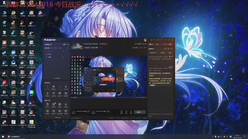Viewport: 248px width, 139px height.
Task: Open the message icon in the title bar
Action: (152, 40)
